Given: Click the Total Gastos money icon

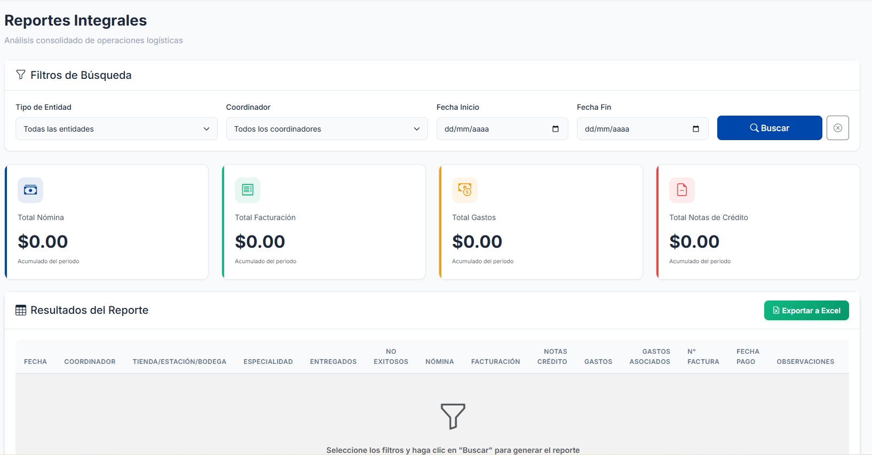Looking at the screenshot, I should coord(465,190).
